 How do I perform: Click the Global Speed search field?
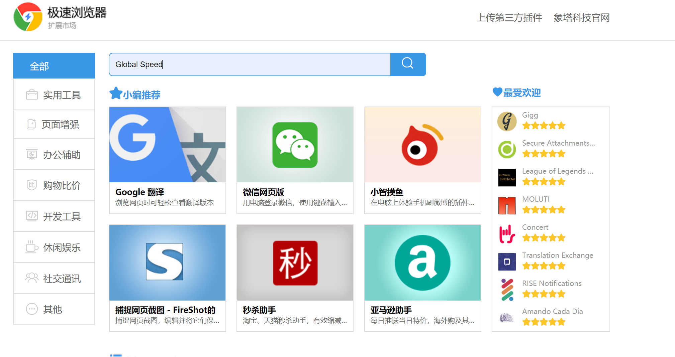click(250, 64)
